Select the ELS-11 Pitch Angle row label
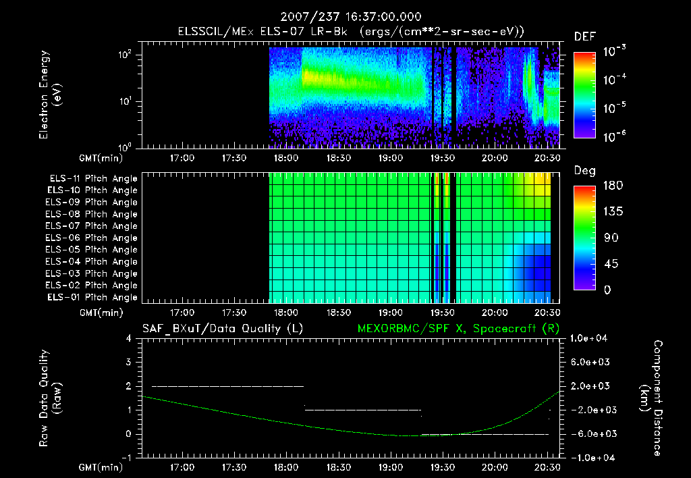 pyautogui.click(x=93, y=179)
